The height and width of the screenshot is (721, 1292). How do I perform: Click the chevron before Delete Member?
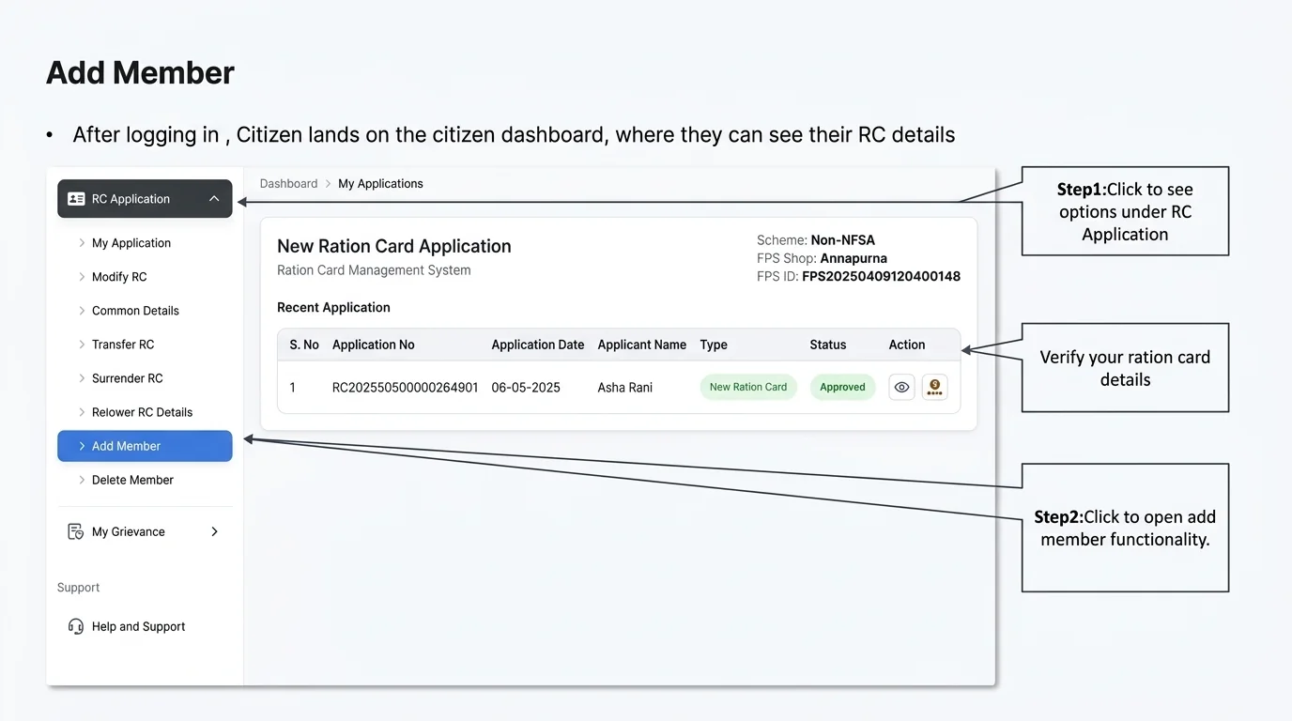click(x=82, y=479)
